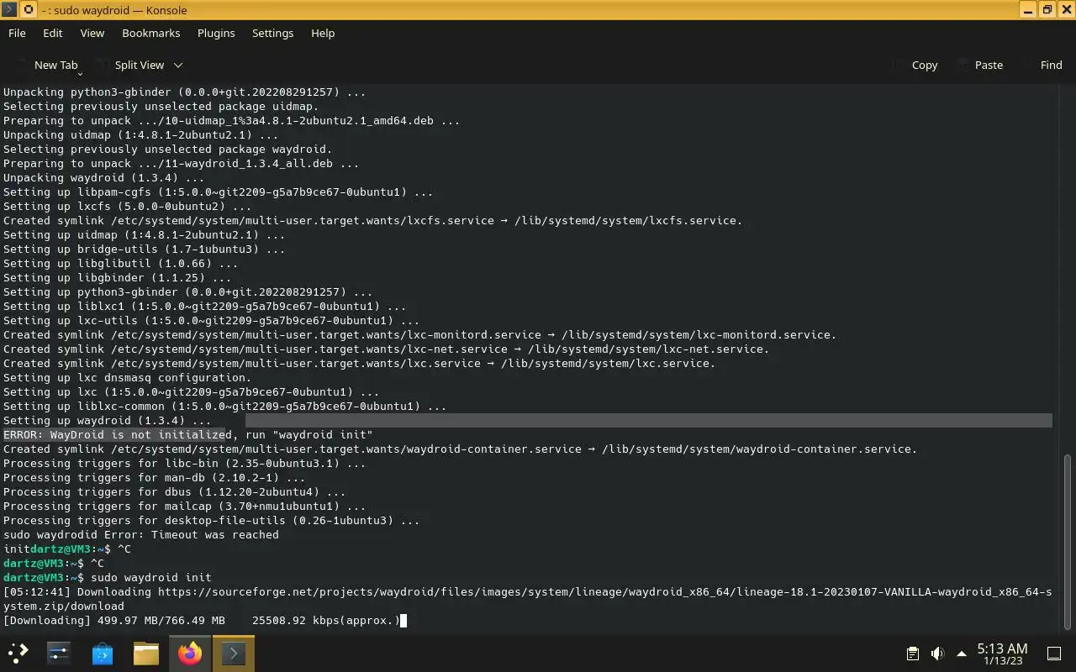Expand the Split View dropdown arrow
1076x672 pixels.
(x=178, y=65)
